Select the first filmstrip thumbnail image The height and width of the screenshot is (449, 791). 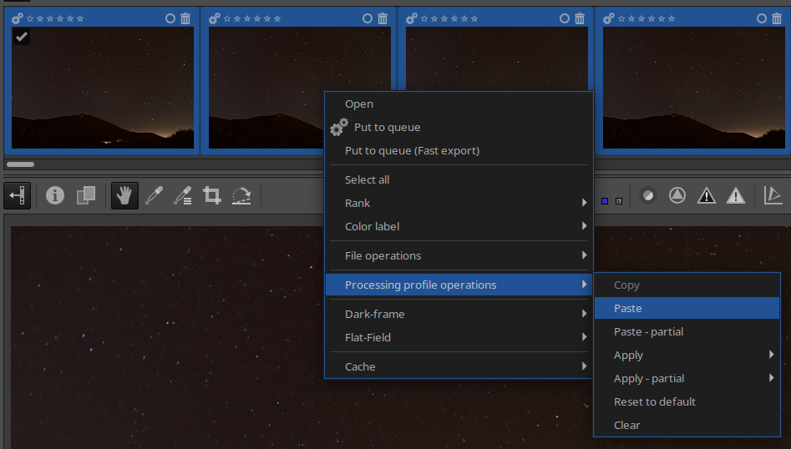(x=103, y=88)
